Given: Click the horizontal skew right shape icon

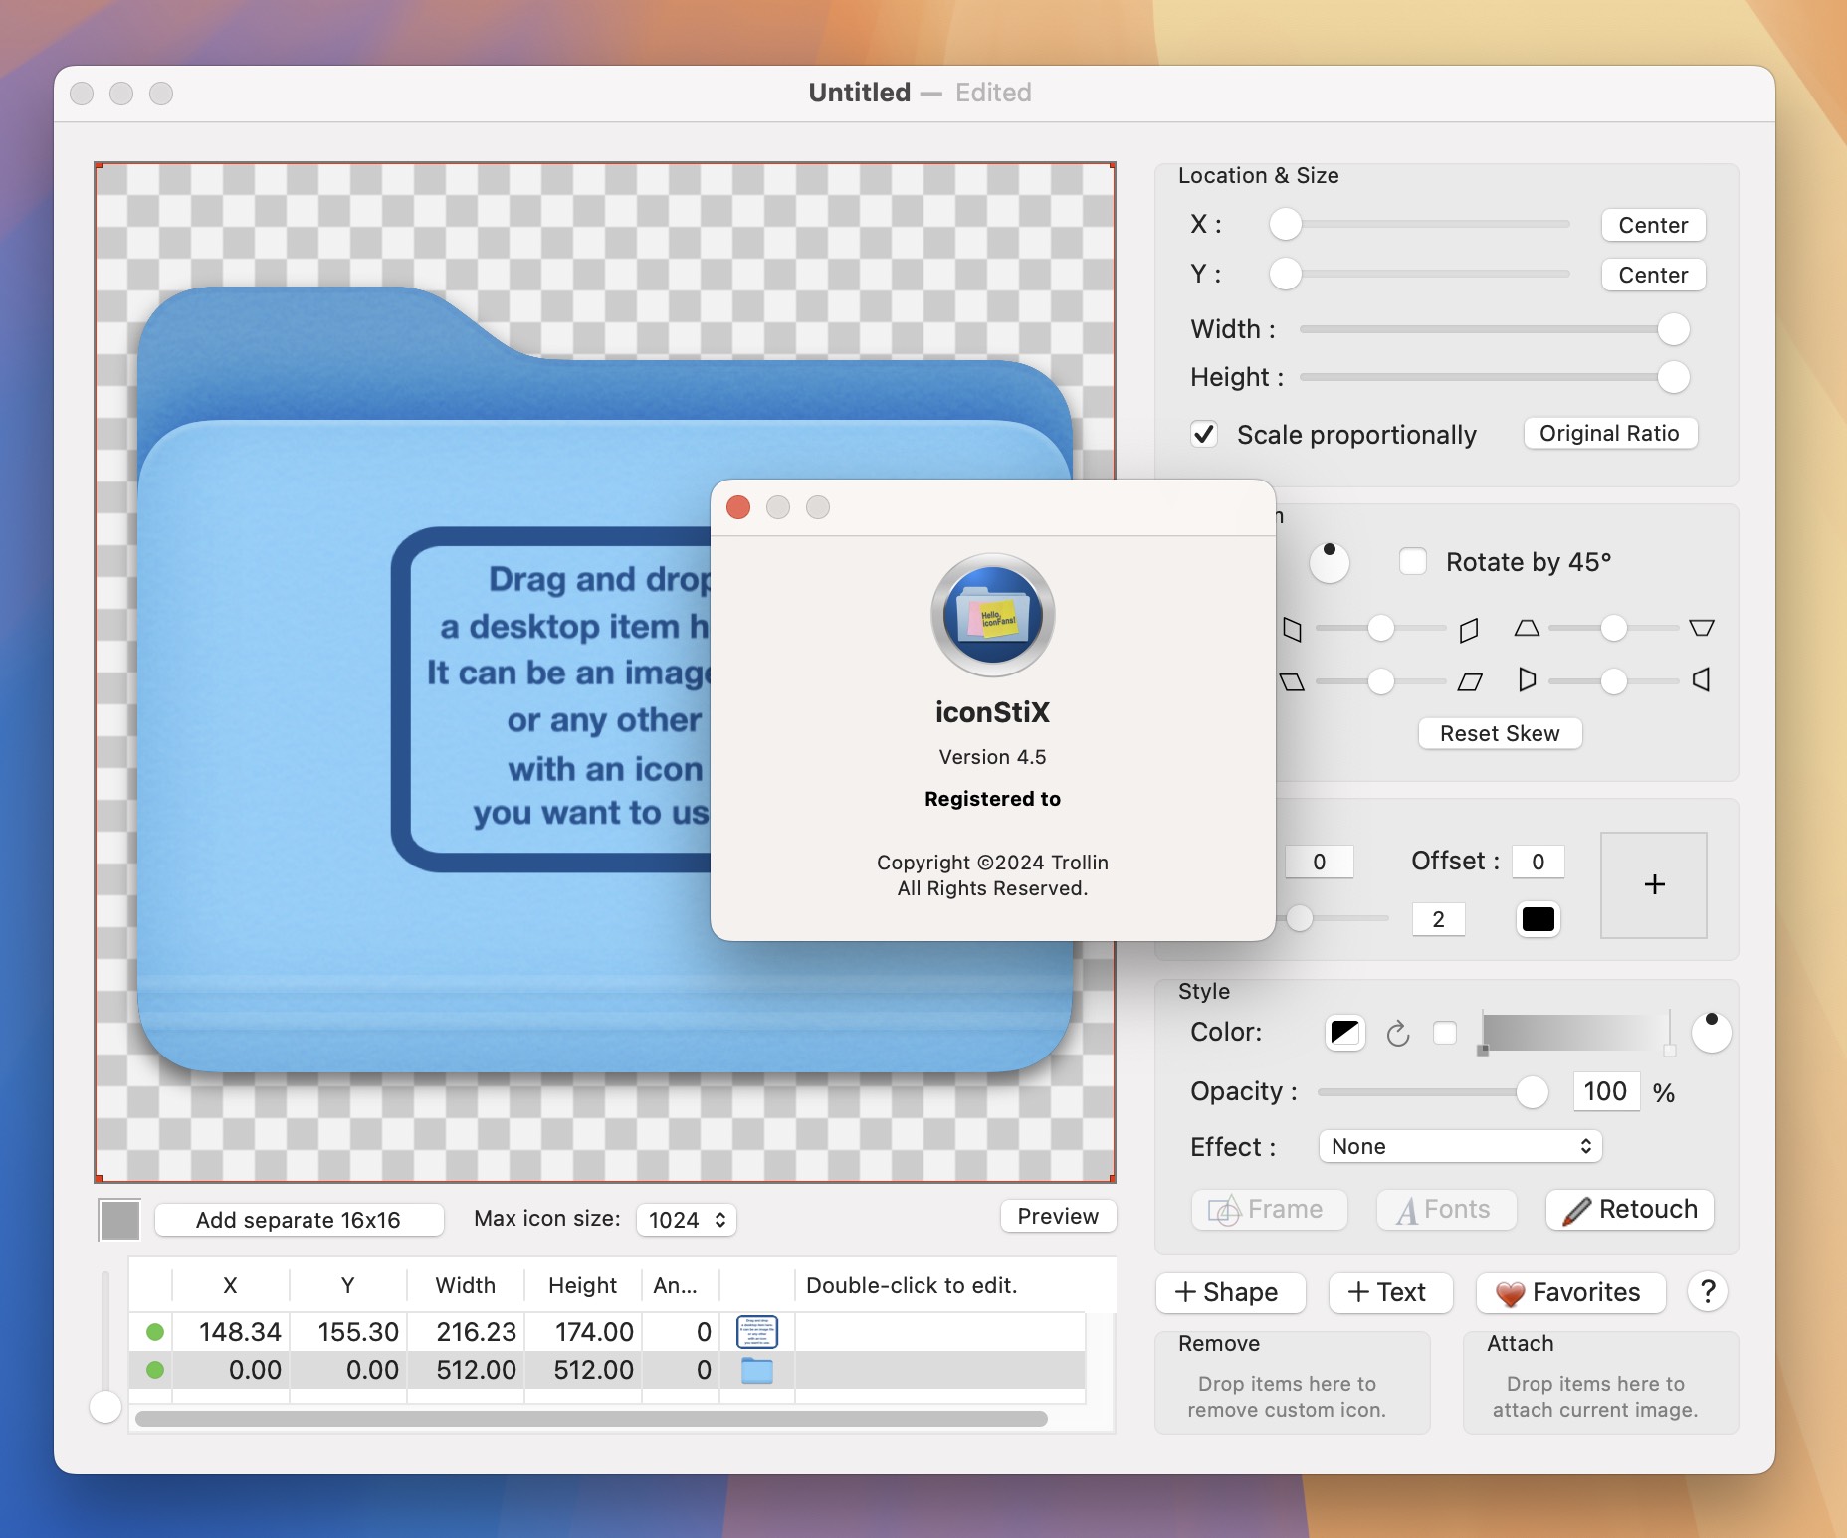Looking at the screenshot, I should click(1469, 629).
